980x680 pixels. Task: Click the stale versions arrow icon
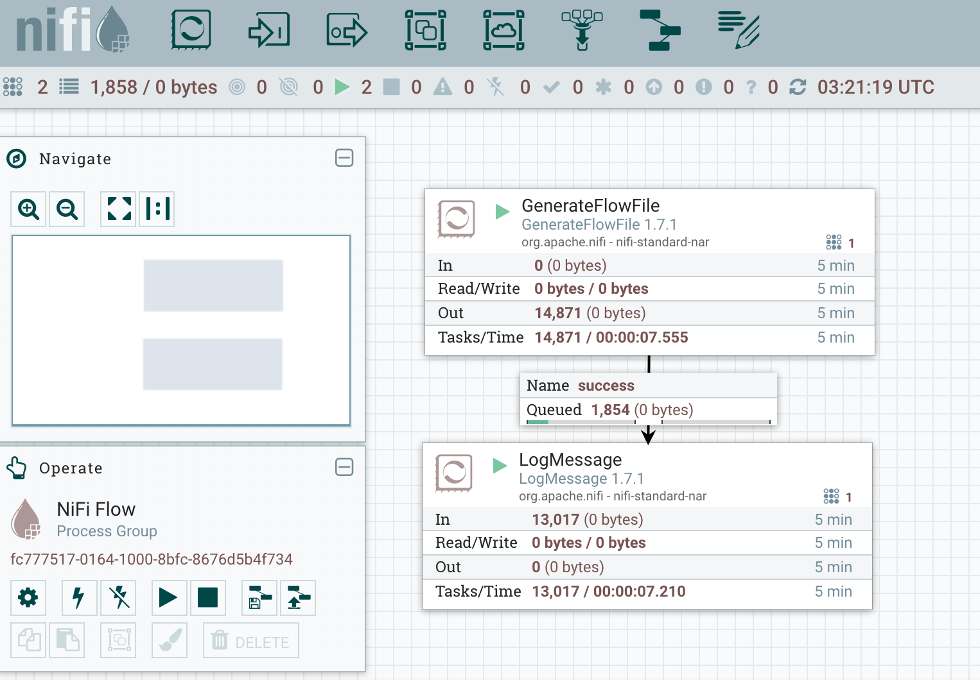click(654, 87)
